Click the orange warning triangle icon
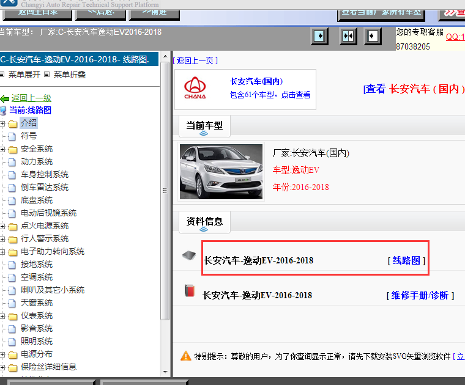 tap(185, 356)
